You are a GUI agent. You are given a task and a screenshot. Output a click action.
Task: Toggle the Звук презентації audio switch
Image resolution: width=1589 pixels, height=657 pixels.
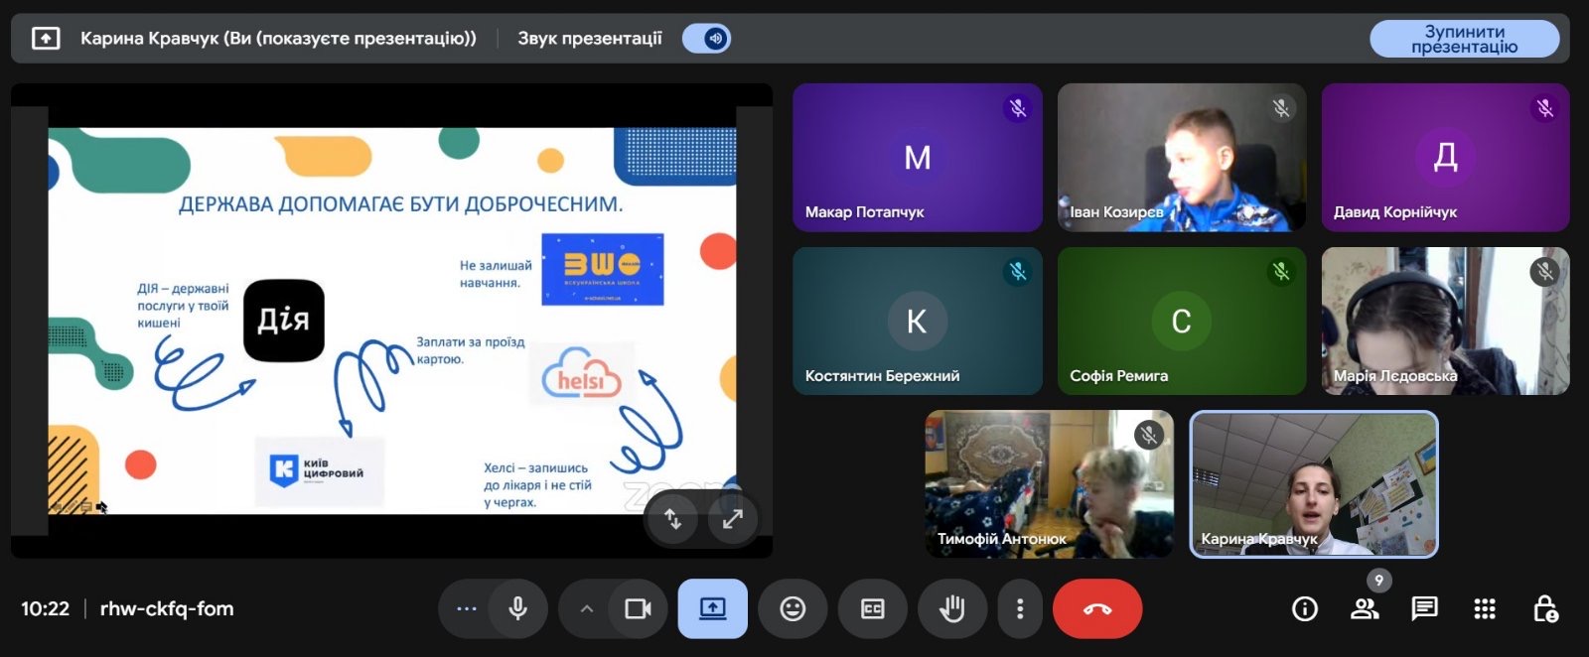[707, 39]
